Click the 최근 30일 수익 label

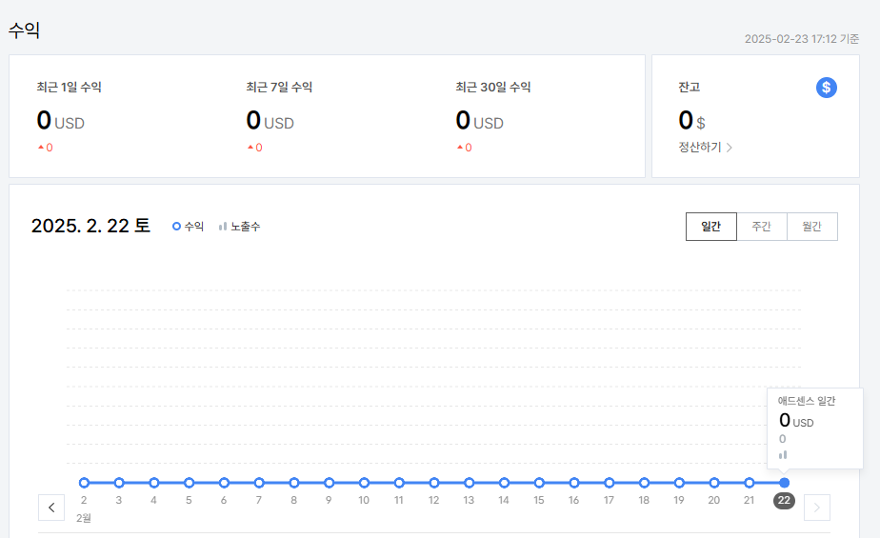point(492,87)
